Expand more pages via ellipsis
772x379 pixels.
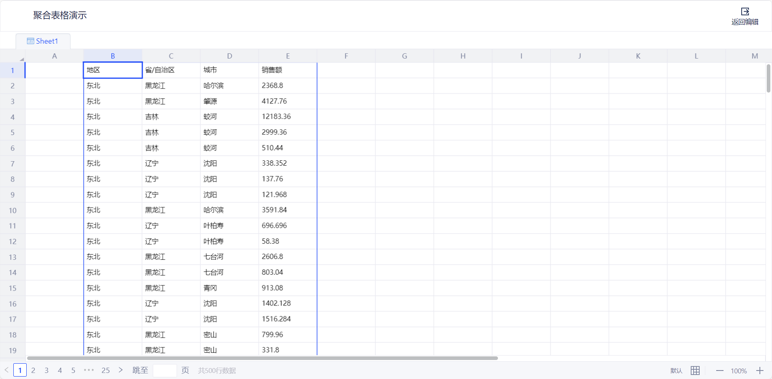pyautogui.click(x=89, y=370)
